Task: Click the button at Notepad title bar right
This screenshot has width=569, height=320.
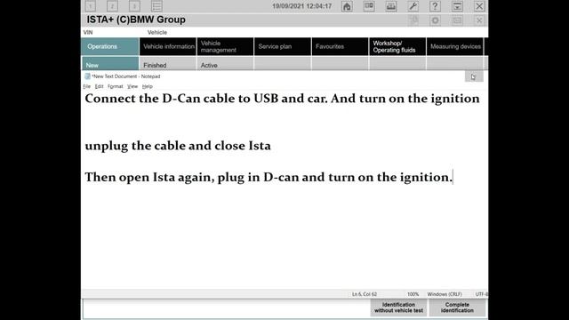Action: 474,76
